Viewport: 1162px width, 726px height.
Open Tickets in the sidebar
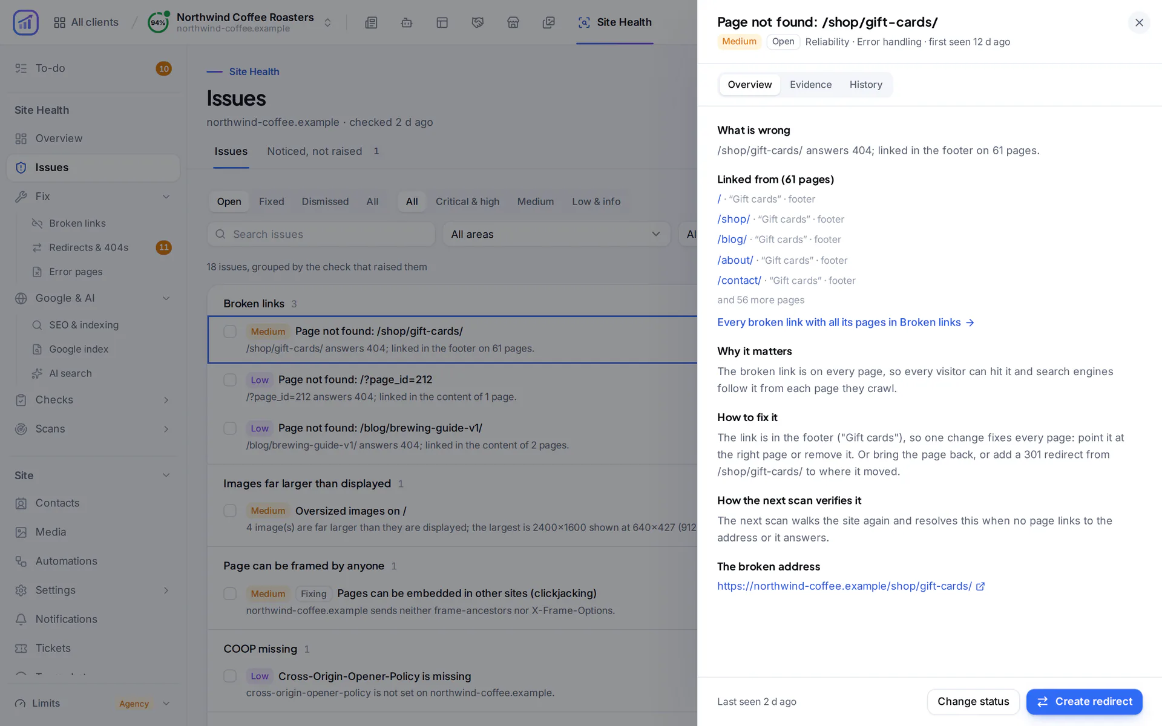pos(93,648)
